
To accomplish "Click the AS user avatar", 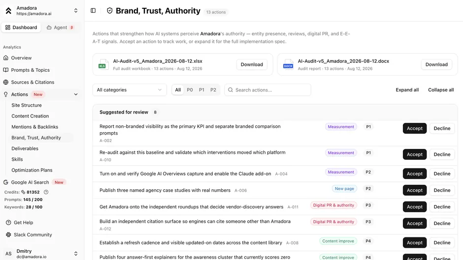I will pos(8,254).
